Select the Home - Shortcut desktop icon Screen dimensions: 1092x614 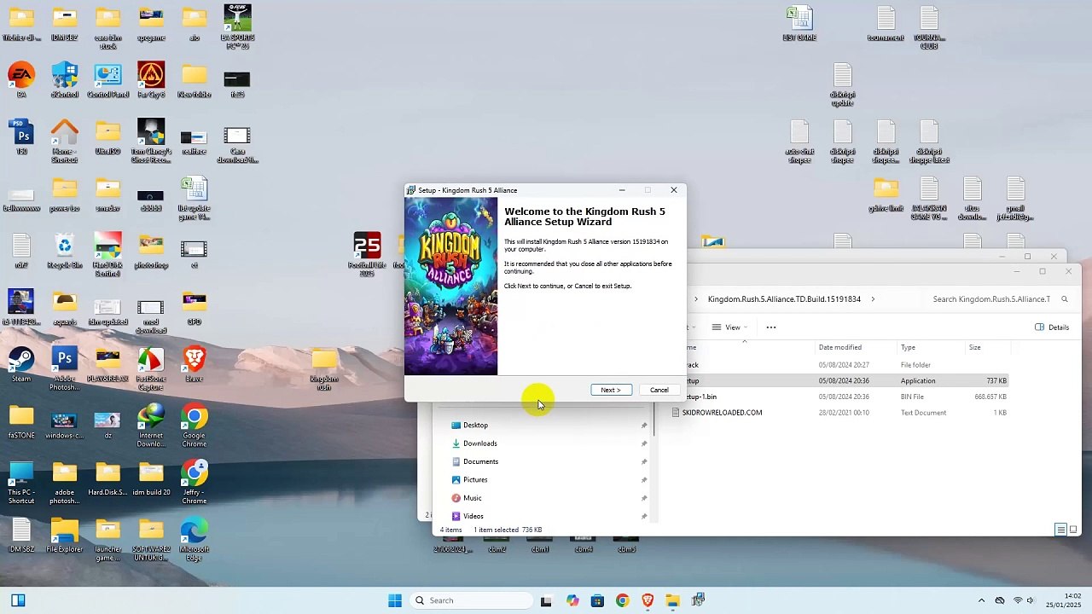(x=65, y=141)
